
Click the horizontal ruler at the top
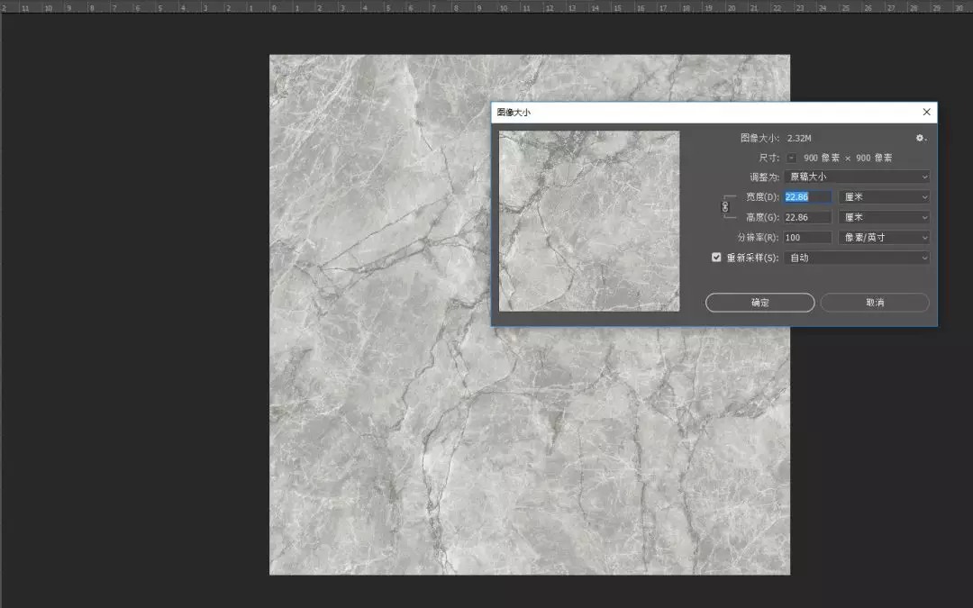pyautogui.click(x=486, y=6)
